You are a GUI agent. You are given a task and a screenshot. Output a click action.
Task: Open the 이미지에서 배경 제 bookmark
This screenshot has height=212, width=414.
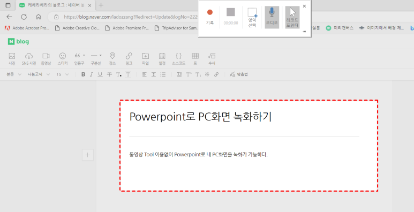(x=382, y=28)
